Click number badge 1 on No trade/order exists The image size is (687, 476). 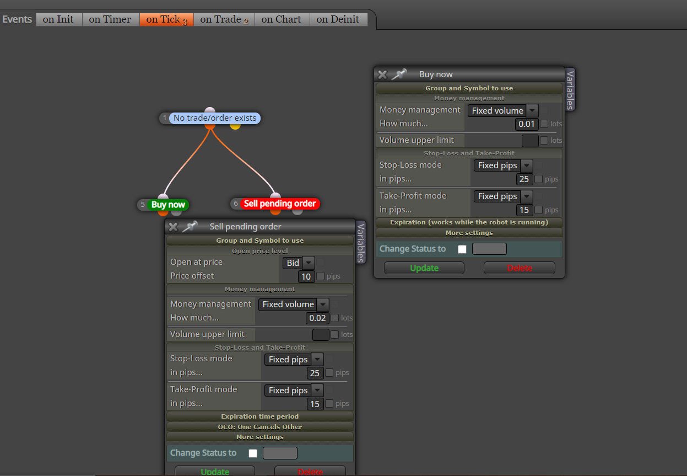(164, 118)
